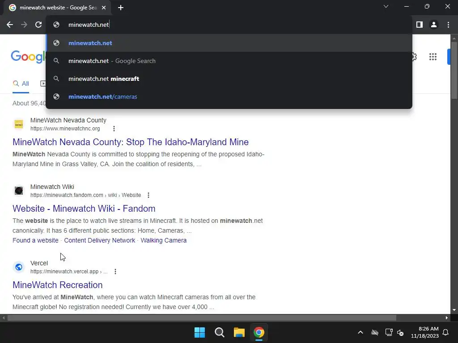Open Website - Minewatch Wiki - Fandom link
The width and height of the screenshot is (458, 343).
click(x=84, y=209)
